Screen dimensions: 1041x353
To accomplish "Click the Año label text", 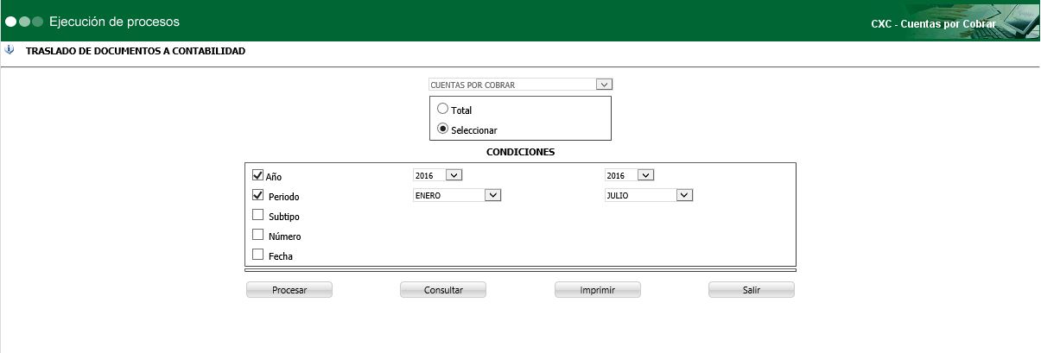I will coord(274,177).
